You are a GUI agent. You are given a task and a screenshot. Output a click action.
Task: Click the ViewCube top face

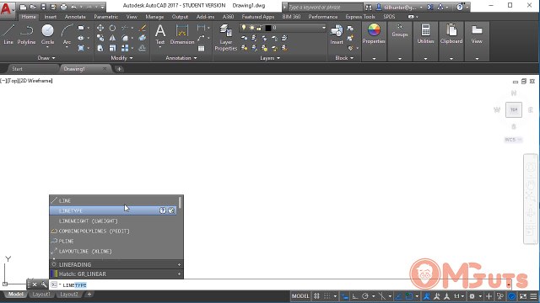click(514, 110)
